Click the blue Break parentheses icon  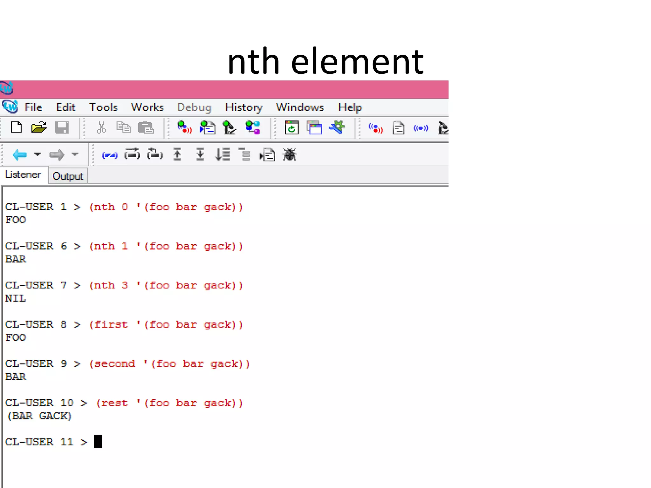[x=109, y=155]
